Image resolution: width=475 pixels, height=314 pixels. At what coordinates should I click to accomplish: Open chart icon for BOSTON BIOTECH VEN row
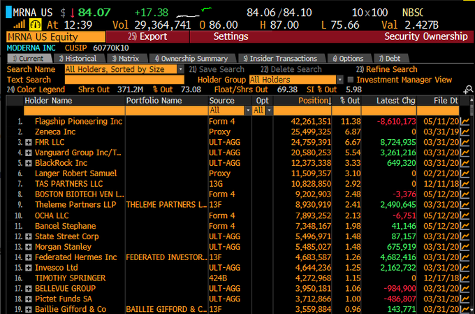tap(465, 194)
